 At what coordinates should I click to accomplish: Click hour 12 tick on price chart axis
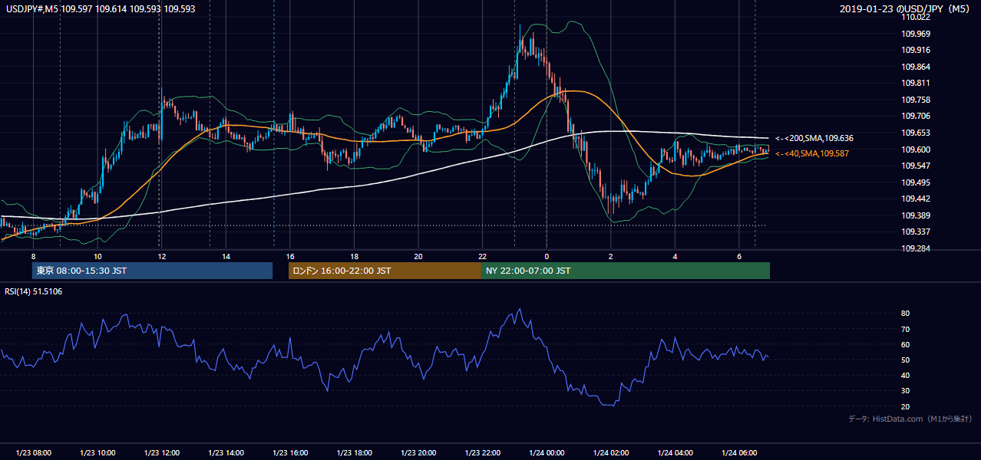tap(161, 256)
